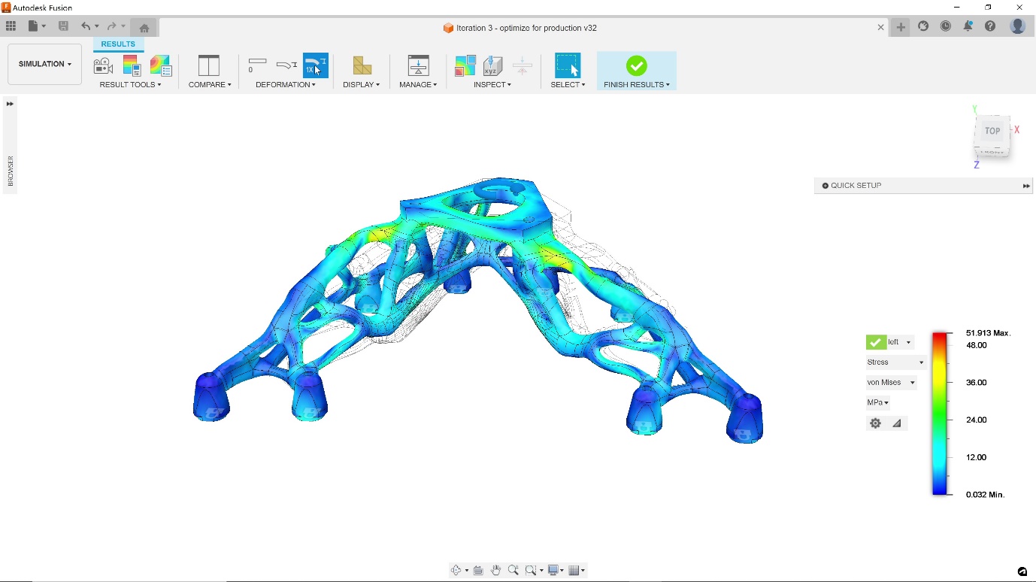This screenshot has width=1036, height=582.
Task: Open the Results Summary icon
Action: [x=160, y=65]
